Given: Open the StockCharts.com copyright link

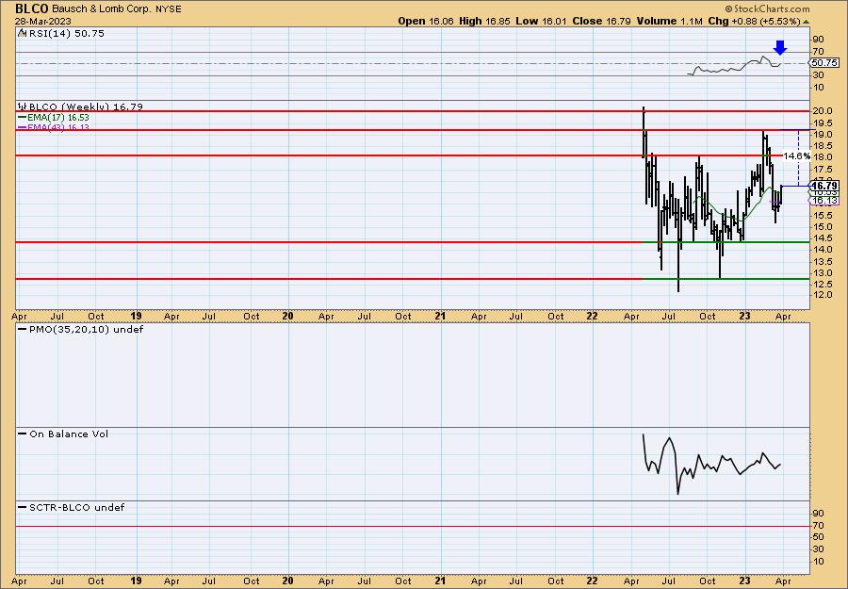Looking at the screenshot, I should 767,8.
